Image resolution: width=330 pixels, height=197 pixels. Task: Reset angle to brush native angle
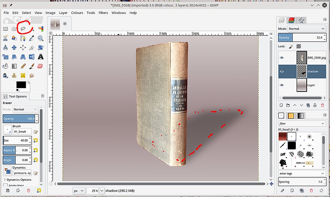pyautogui.click(x=36, y=160)
